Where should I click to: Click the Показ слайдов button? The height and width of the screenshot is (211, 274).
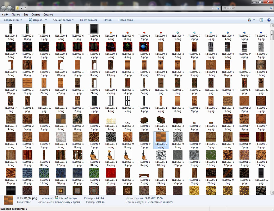89,20
